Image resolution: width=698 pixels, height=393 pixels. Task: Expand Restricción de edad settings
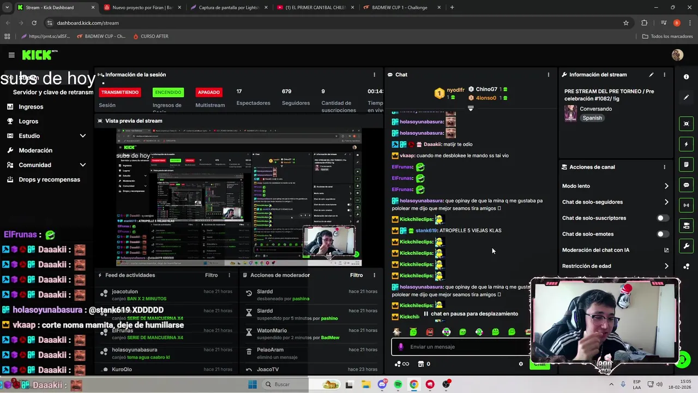[x=615, y=266]
